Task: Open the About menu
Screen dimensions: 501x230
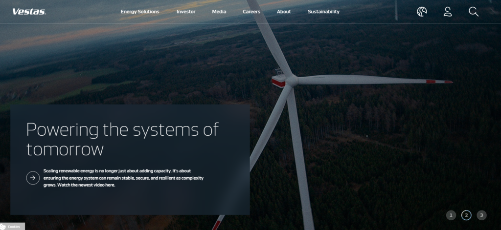Action: 284,12
